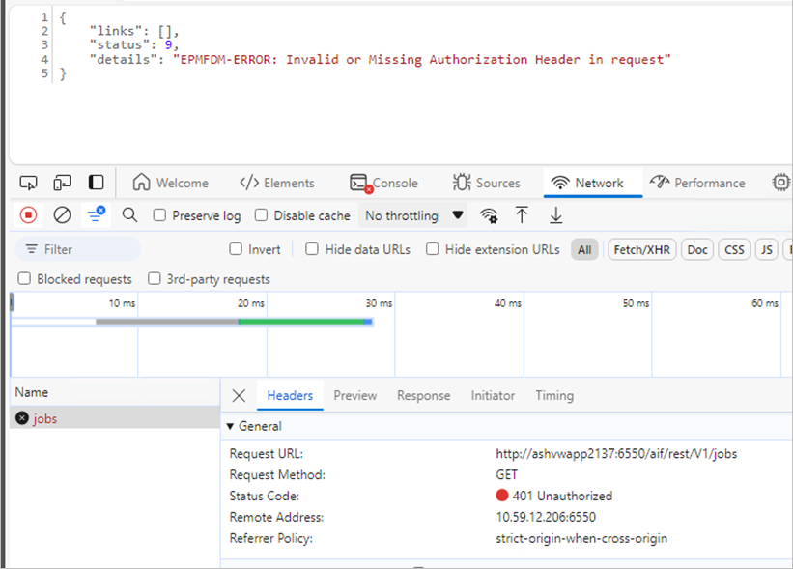The height and width of the screenshot is (569, 793).
Task: Tick Hide data URLs checkbox
Action: (x=312, y=249)
